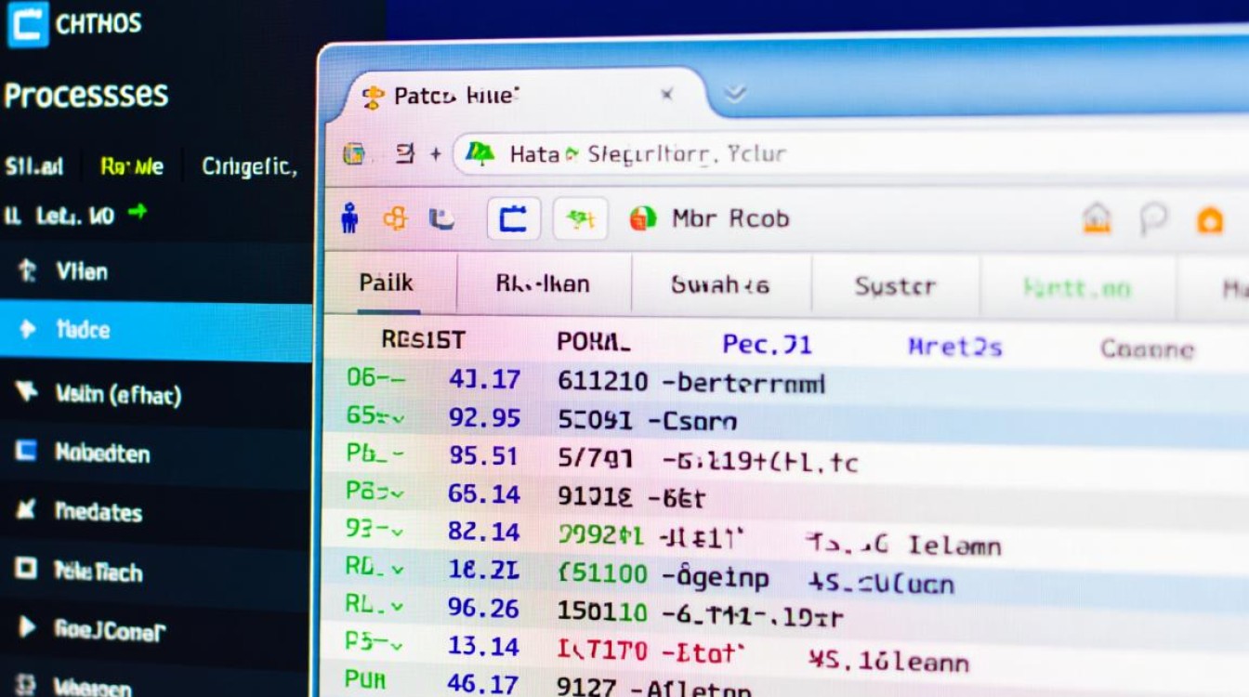This screenshot has width=1249, height=697.
Task: Click the orange puzzle icon in toolbar
Action: click(395, 218)
